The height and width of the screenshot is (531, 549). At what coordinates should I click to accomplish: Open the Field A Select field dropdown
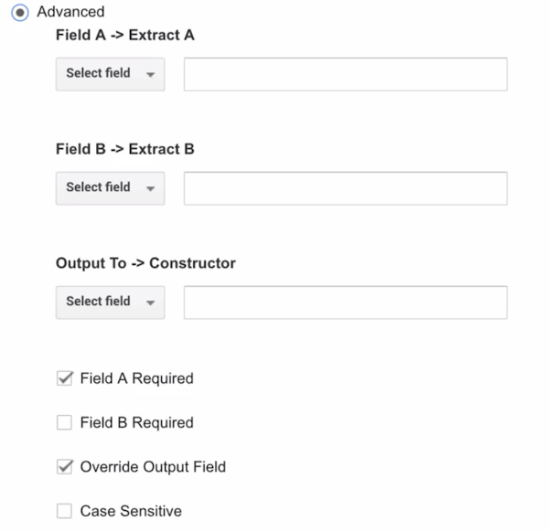(x=110, y=74)
